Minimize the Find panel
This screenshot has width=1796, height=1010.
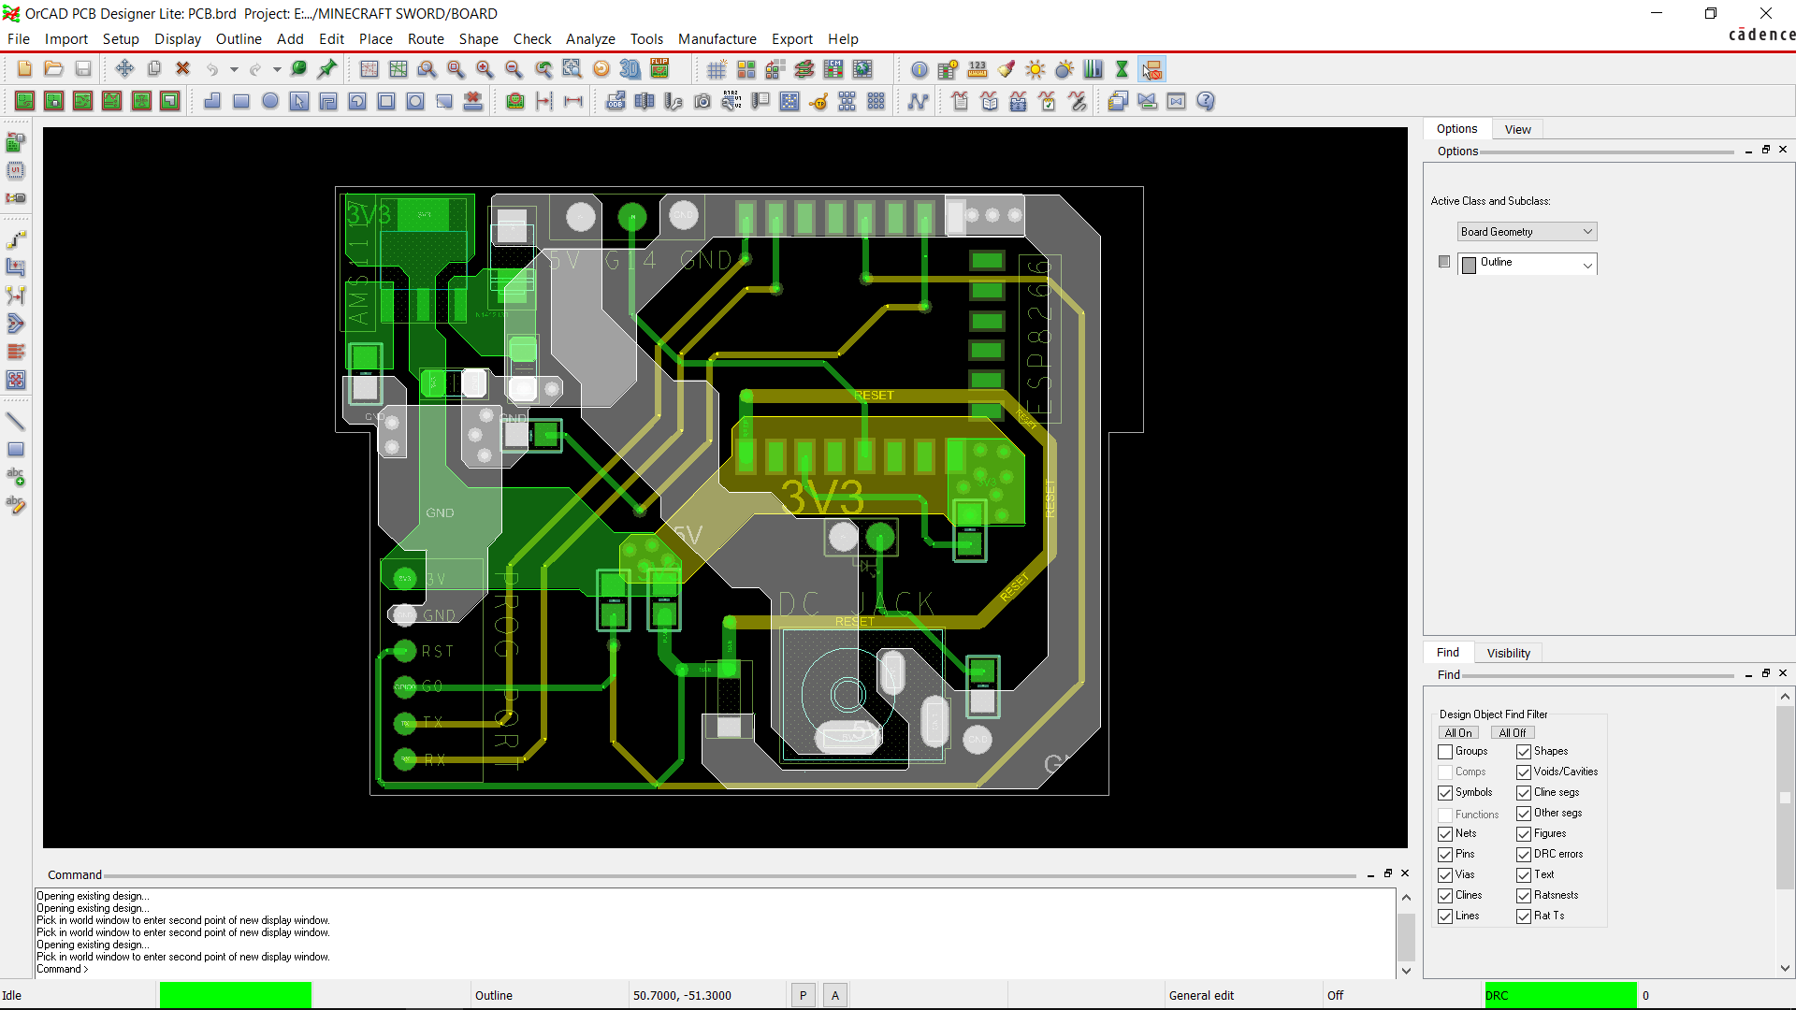1748,674
